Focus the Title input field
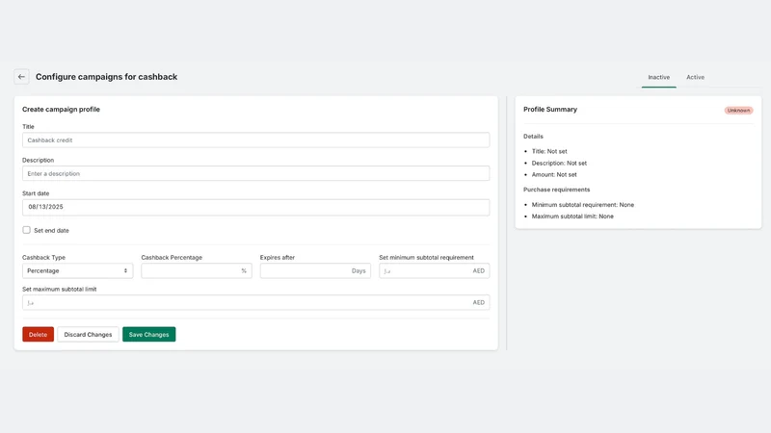This screenshot has height=433, width=771. coord(255,140)
